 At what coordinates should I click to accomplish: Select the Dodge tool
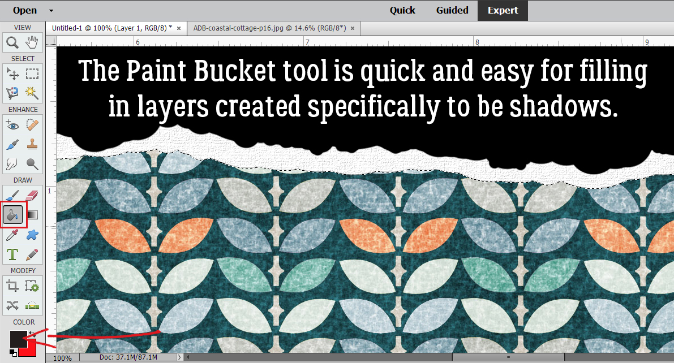[32, 163]
